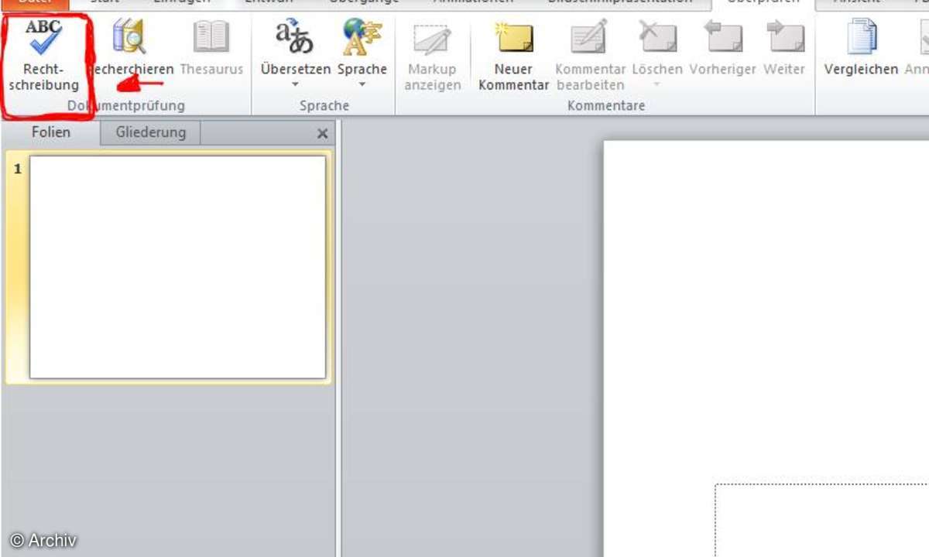
Task: Select slide 1 thumbnail
Action: click(177, 267)
